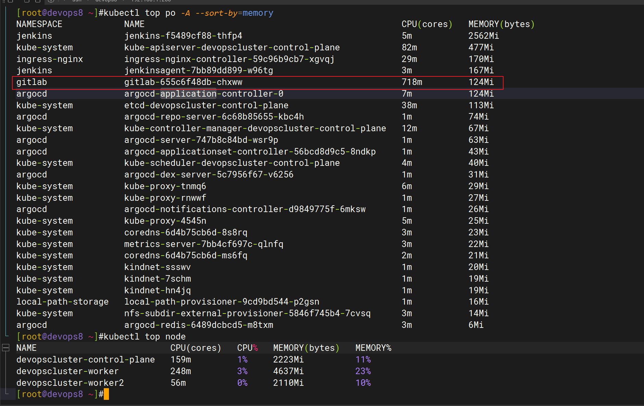Click the 11% memory percentage
Screen dimensions: 644x406
coord(363,360)
